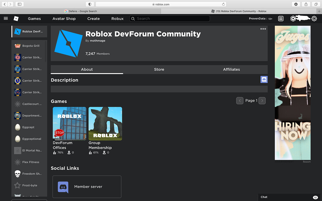Open Games in top navigation

(34, 18)
